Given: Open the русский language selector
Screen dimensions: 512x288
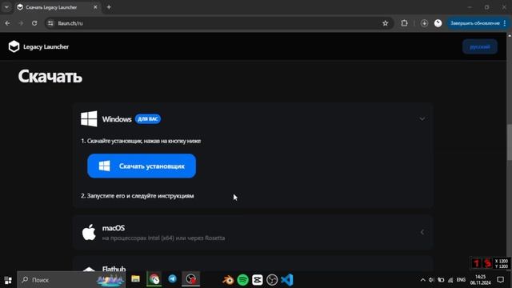Looking at the screenshot, I should pyautogui.click(x=480, y=46).
